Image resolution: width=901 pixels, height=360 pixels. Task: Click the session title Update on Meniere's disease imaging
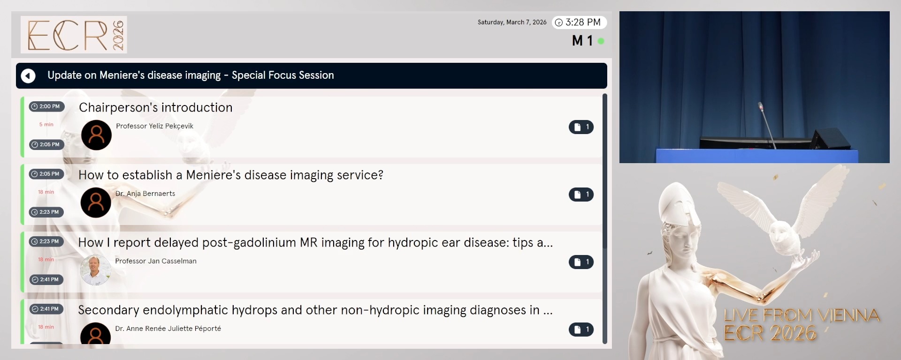pos(191,75)
